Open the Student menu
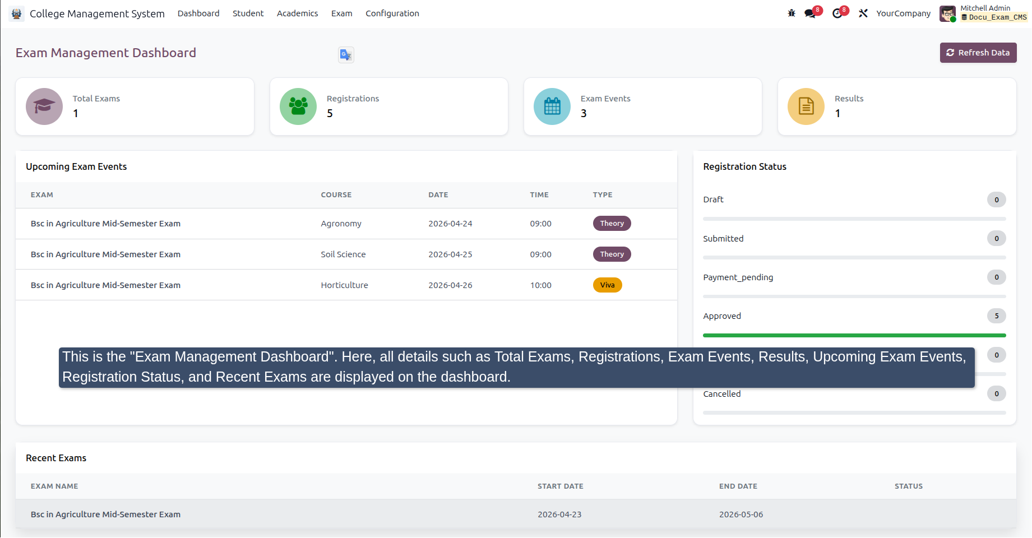Screen dimensions: 1032x538 point(248,13)
